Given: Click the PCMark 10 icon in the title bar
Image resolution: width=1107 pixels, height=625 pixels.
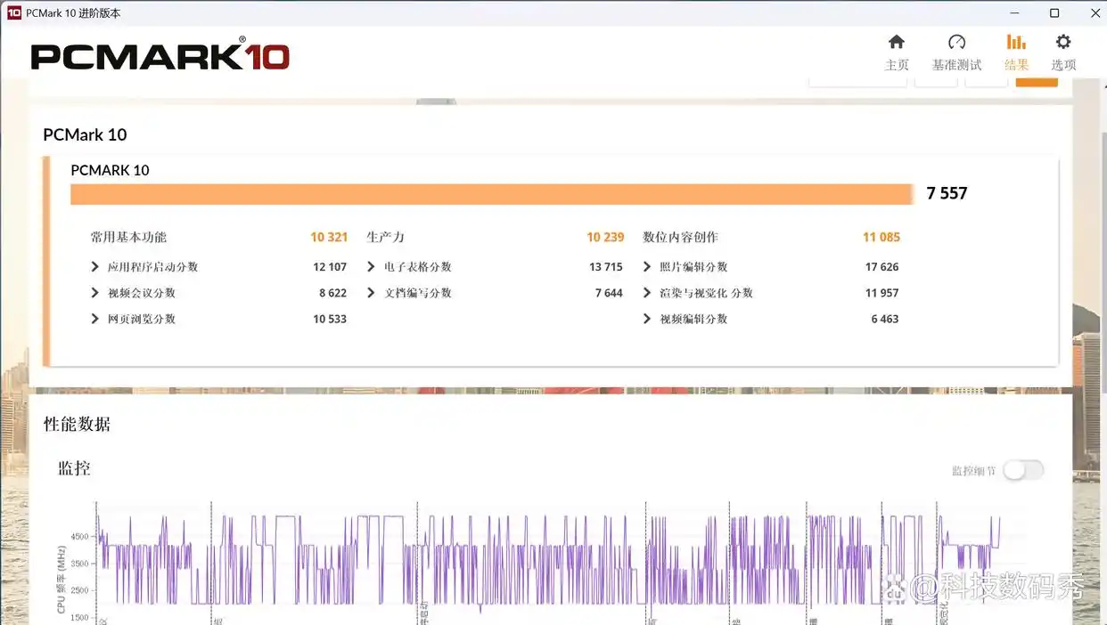Looking at the screenshot, I should click(12, 12).
